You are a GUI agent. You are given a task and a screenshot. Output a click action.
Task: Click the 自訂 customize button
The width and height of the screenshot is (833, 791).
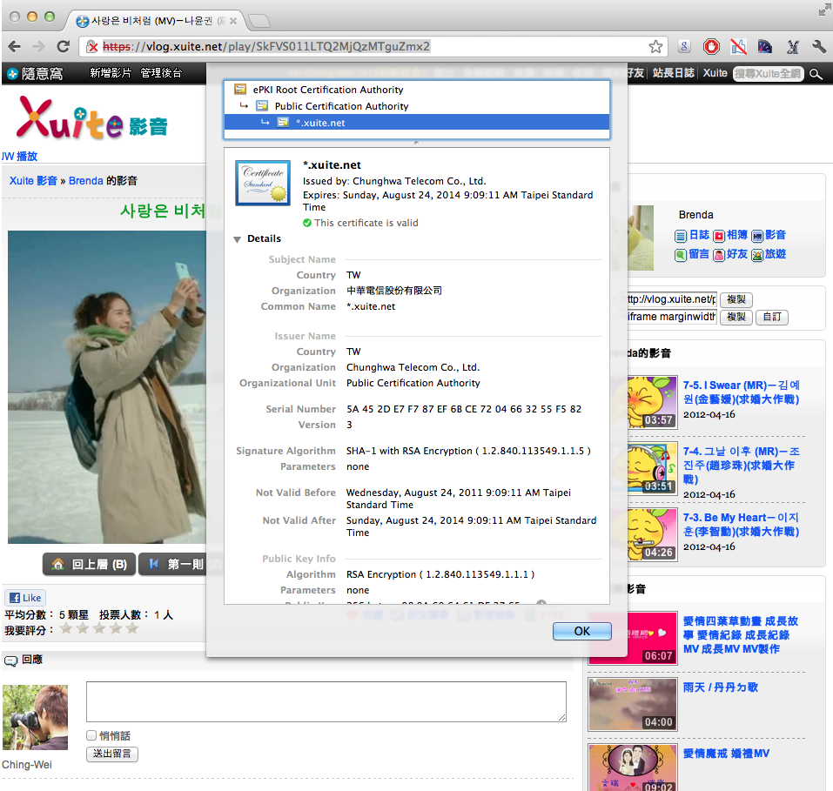772,317
